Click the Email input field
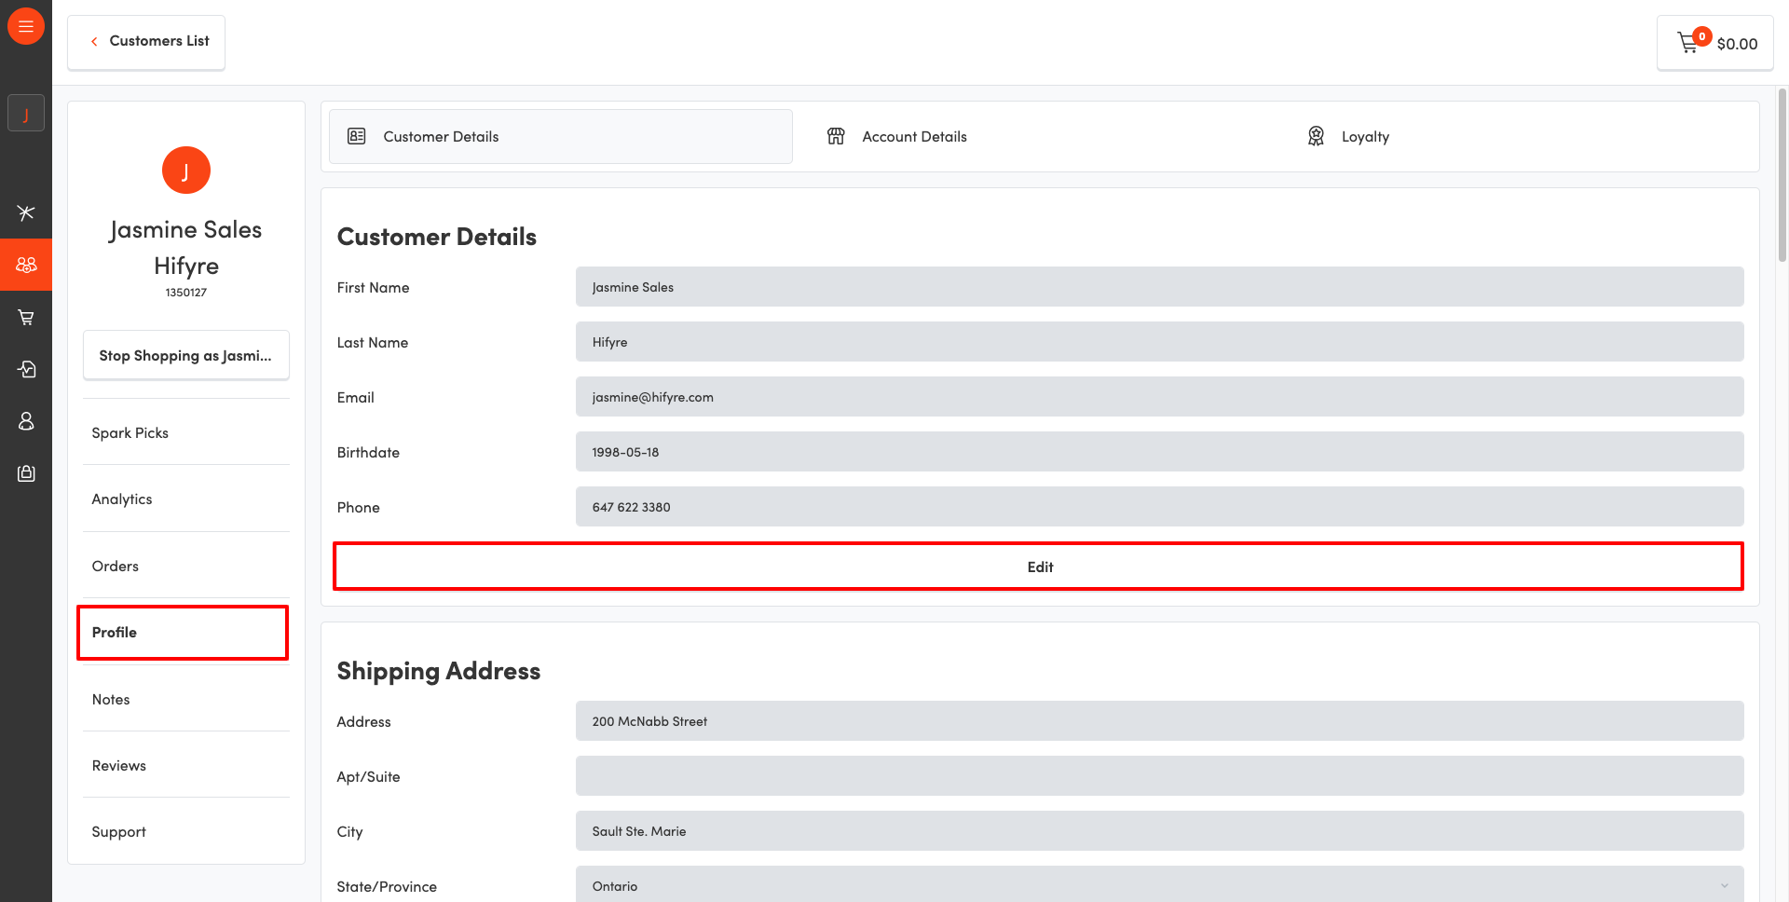1789x902 pixels. coord(1158,397)
